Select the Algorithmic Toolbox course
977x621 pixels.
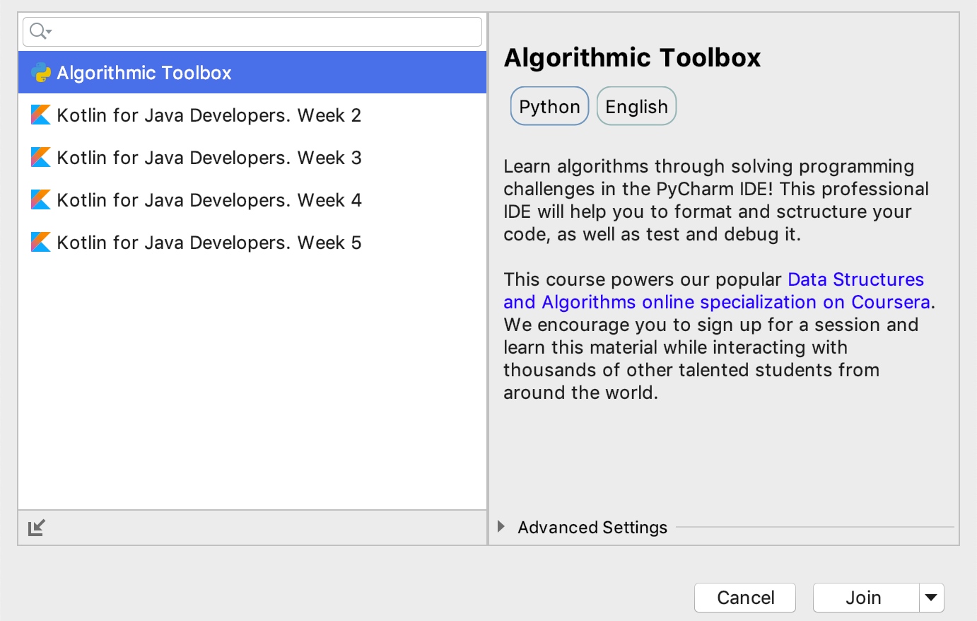[x=252, y=72]
